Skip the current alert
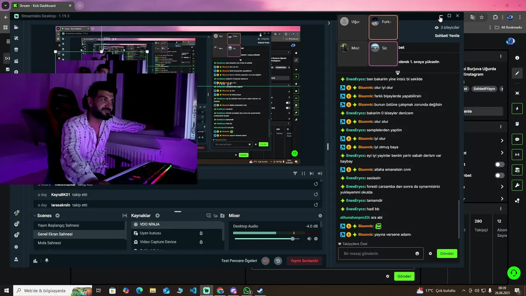 pyautogui.click(x=311, y=173)
